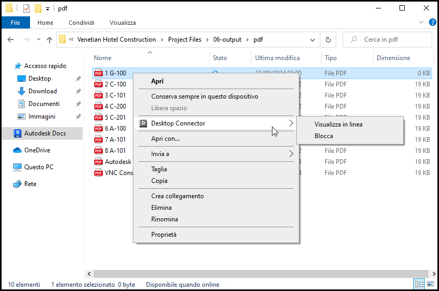Click the horizontal scrollbar track

coord(261,274)
